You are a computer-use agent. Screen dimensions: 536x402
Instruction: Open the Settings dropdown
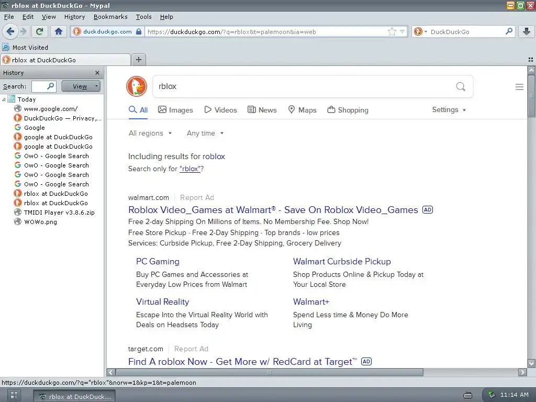tap(449, 110)
